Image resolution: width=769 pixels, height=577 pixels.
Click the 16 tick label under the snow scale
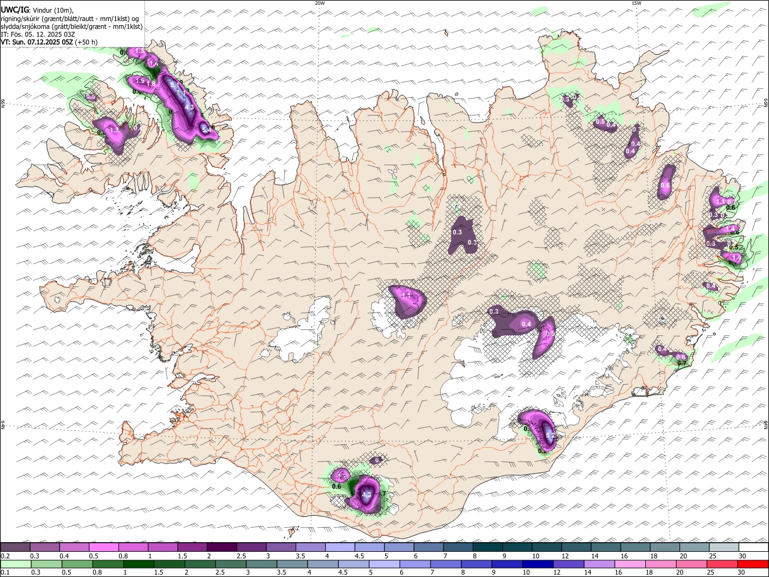point(624,556)
